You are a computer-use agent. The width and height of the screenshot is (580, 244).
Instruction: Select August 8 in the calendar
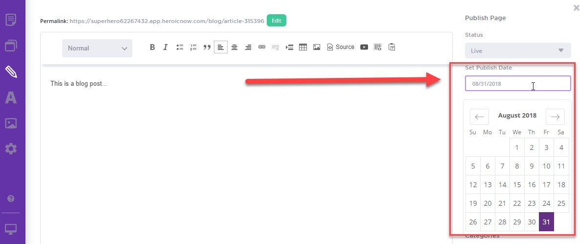(517, 166)
